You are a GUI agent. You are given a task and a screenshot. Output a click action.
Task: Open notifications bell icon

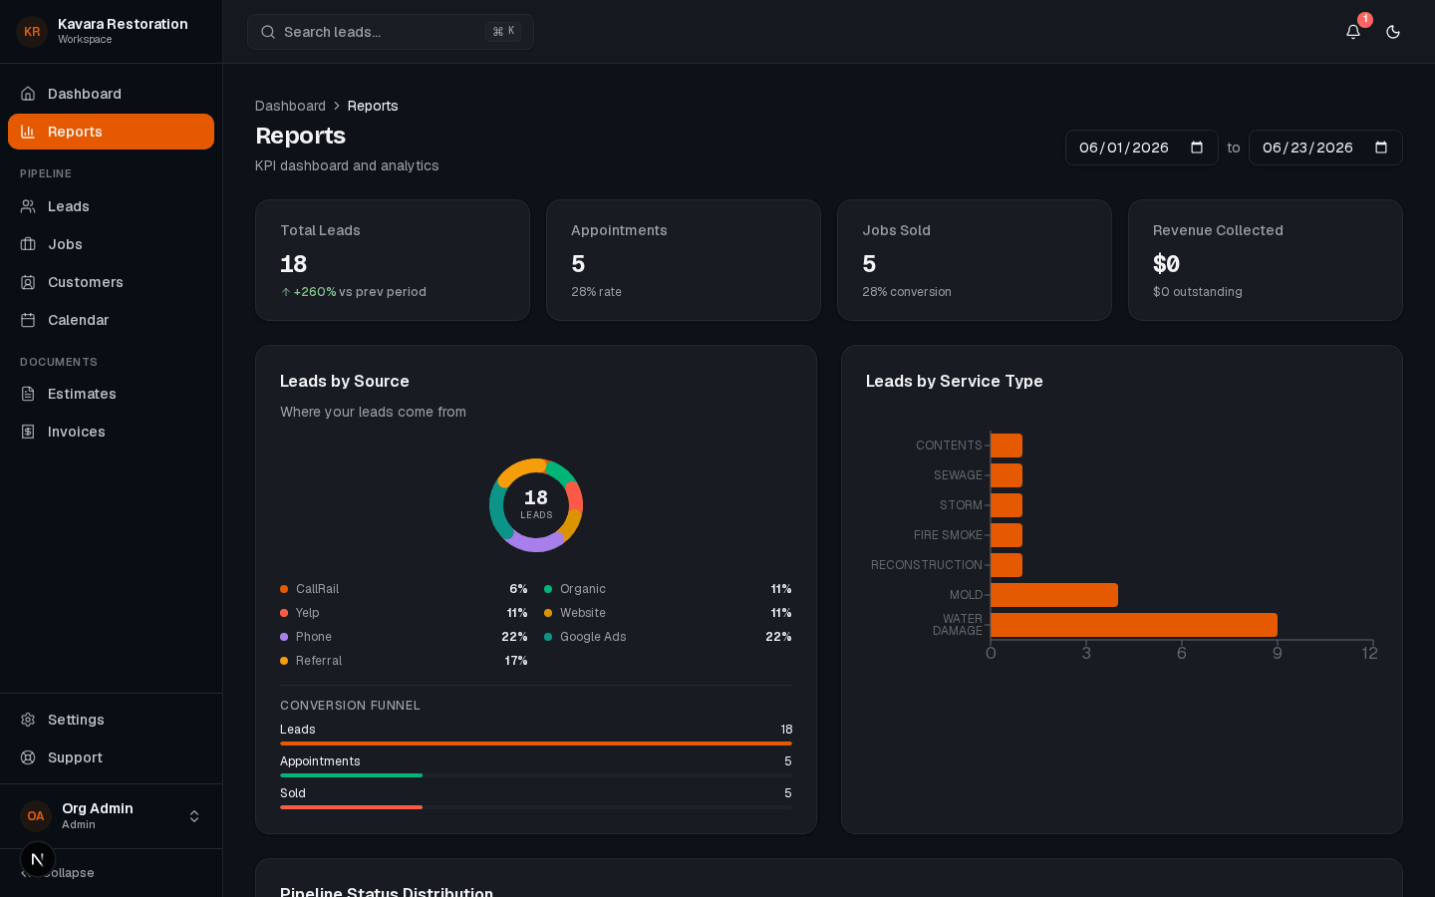(x=1353, y=32)
